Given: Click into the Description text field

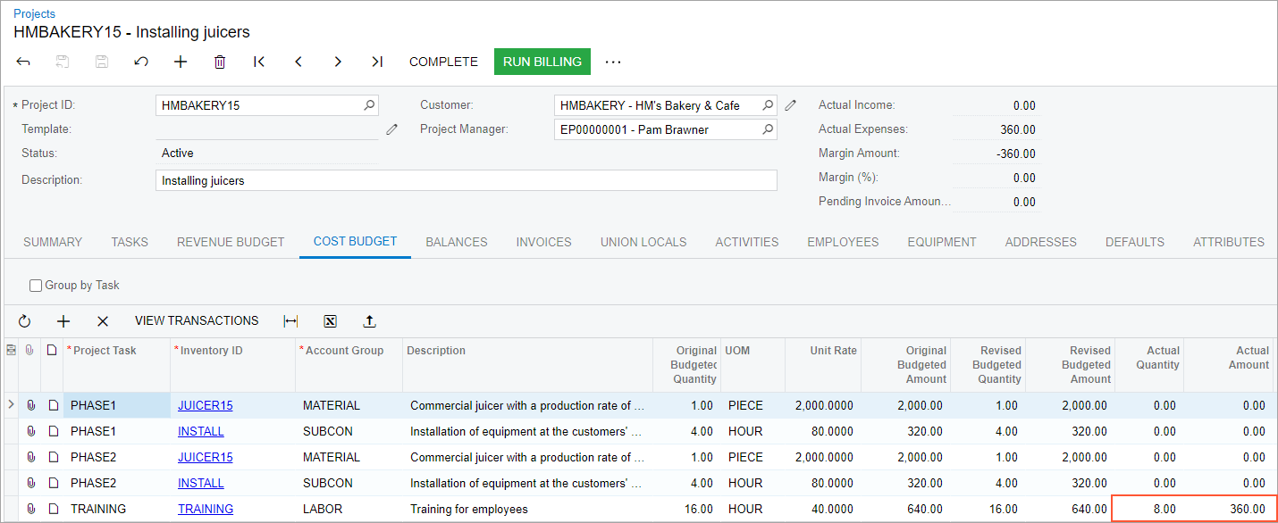Looking at the screenshot, I should click(x=465, y=180).
